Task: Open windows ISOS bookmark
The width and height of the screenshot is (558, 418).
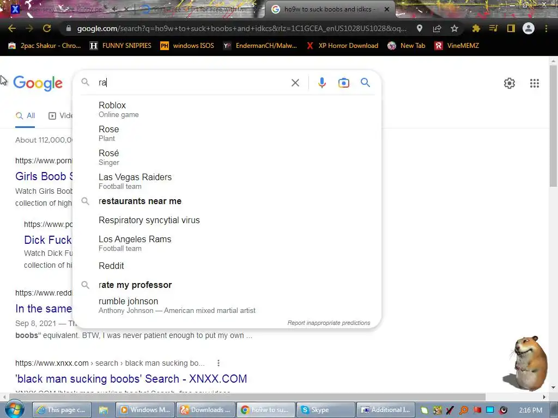Action: pos(187,46)
